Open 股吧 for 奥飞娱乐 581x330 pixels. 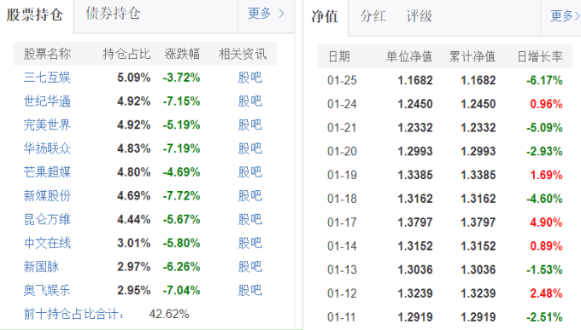pyautogui.click(x=250, y=291)
